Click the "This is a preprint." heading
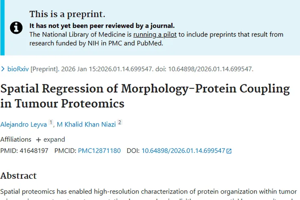Screen dimensions: 300x200 click(67, 14)
